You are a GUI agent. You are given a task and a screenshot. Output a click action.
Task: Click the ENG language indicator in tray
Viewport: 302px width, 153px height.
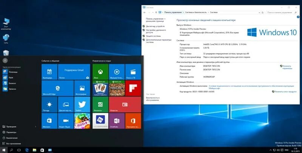pos(287,150)
